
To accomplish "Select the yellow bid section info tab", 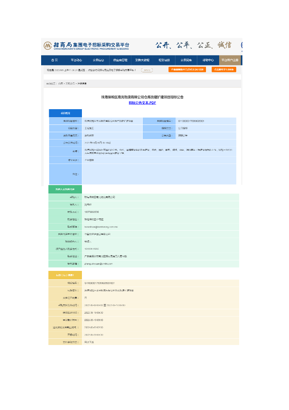I will click(x=65, y=275).
